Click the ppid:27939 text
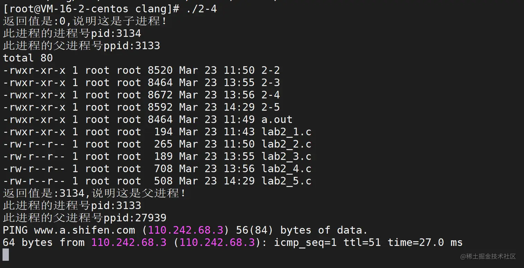Image resolution: width=524 pixels, height=268 pixels. pyautogui.click(x=135, y=218)
